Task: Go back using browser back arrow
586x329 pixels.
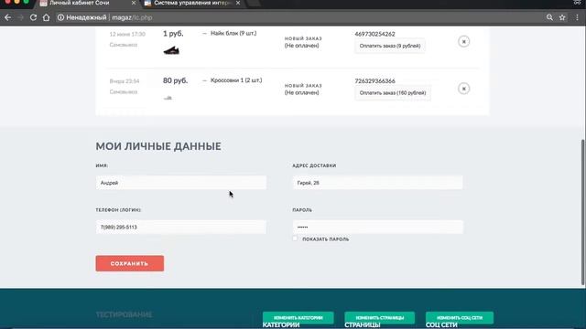Action: pos(8,17)
